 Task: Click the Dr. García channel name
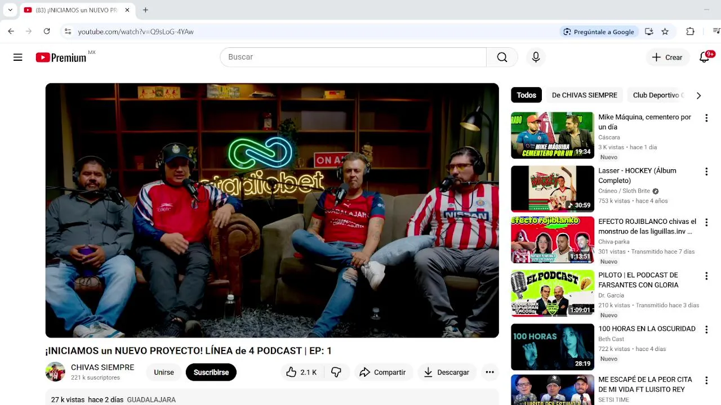[x=611, y=295]
